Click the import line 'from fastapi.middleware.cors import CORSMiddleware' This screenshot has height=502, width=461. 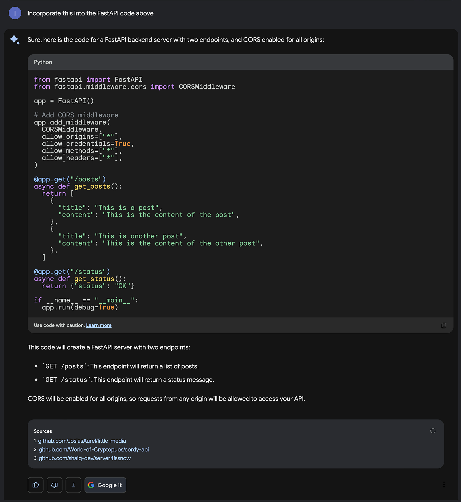pos(135,87)
